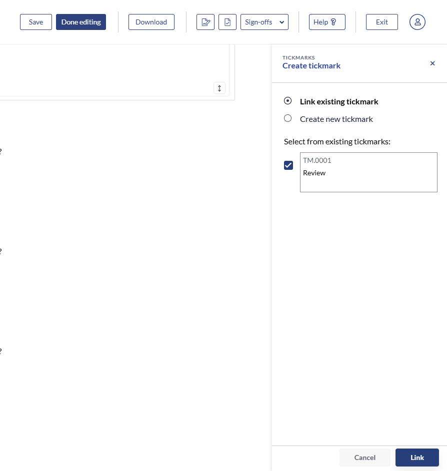Click the document checkmark icon

coord(227,22)
